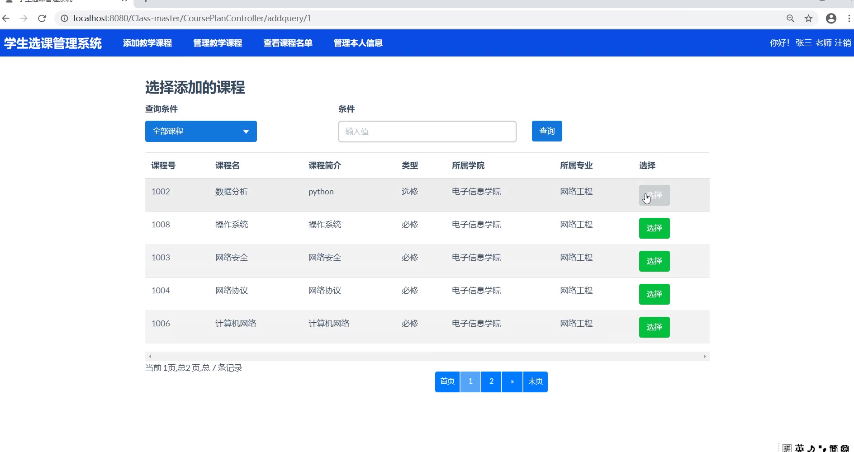The image size is (854, 452).
Task: Click the python course description cell
Action: [x=321, y=192]
